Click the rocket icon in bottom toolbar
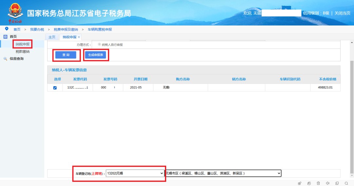Screen dimensions: 354x186 pyautogui.click(x=299, y=183)
